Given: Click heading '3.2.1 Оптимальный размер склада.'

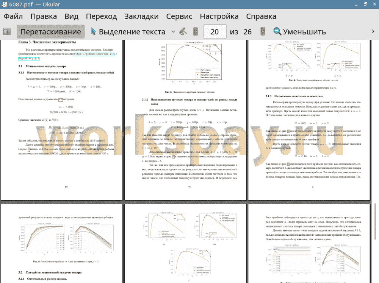Looking at the screenshot, I should click(x=42, y=279).
